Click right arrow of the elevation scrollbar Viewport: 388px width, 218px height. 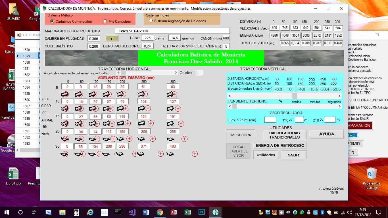click(340, 96)
